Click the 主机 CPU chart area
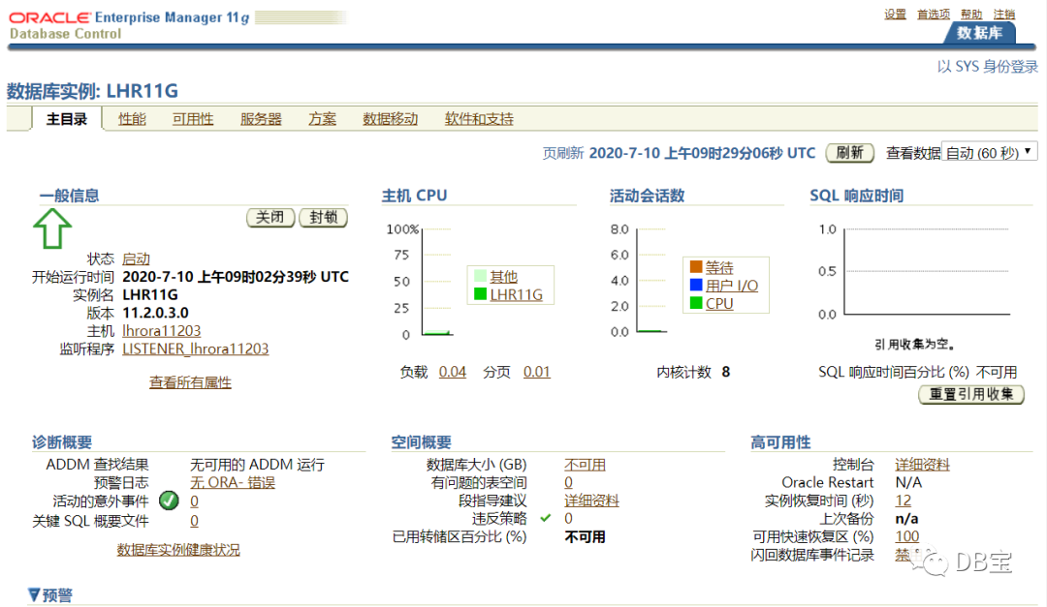Viewport: 1047px width, 607px height. 436,282
